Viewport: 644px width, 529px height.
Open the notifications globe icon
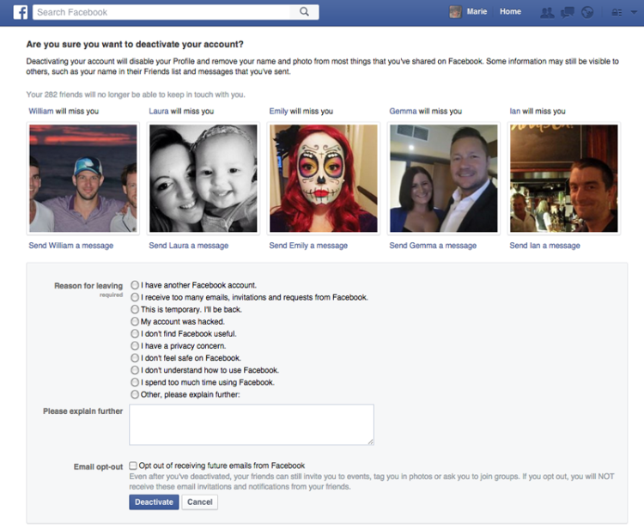(587, 12)
